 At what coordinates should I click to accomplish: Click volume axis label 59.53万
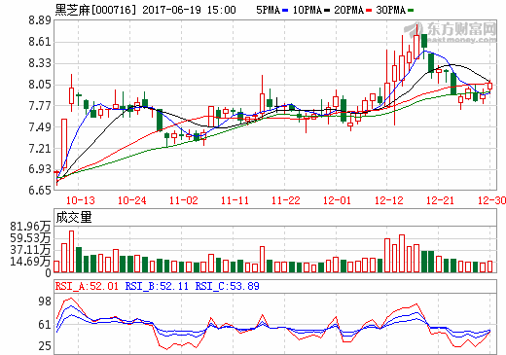click(30, 238)
